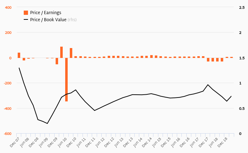
Task: Click the Jun 10 x-axis label
Action: tap(62, 142)
